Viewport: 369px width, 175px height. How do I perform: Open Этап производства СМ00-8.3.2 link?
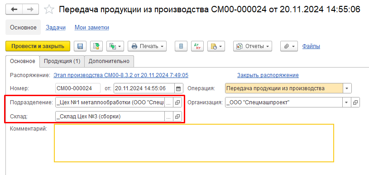click(121, 75)
